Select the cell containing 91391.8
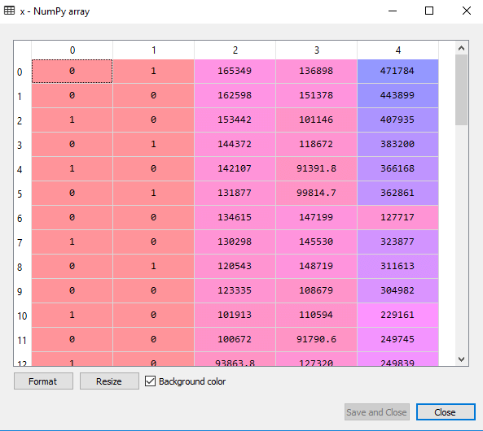This screenshot has width=483, height=431. click(x=316, y=168)
